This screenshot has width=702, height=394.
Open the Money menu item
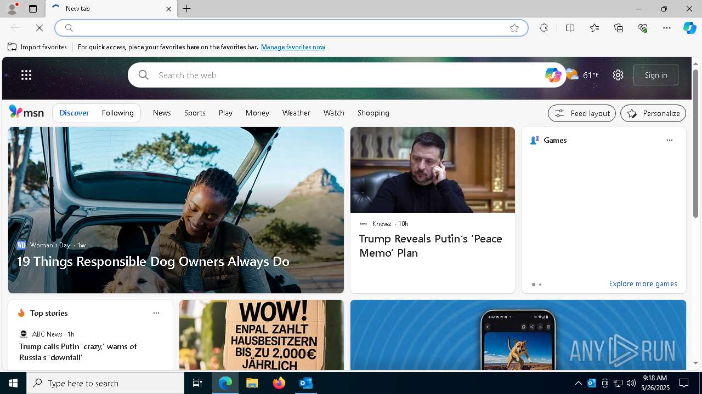pyautogui.click(x=257, y=113)
